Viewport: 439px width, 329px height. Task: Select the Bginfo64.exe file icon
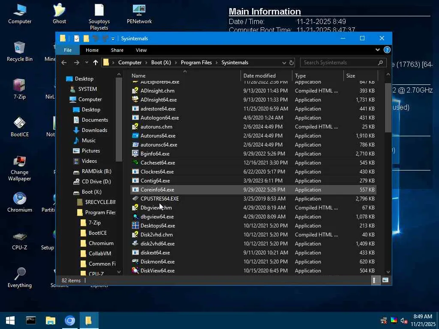[135, 154]
